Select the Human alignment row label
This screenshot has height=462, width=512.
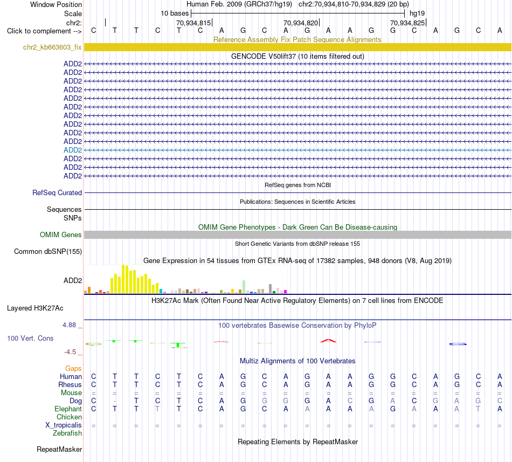tap(71, 376)
